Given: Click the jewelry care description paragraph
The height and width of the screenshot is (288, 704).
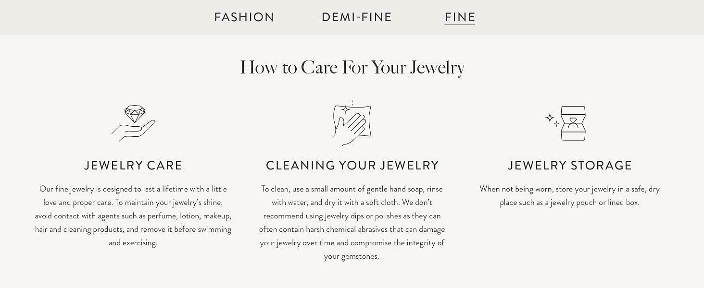Looking at the screenshot, I should 134,216.
